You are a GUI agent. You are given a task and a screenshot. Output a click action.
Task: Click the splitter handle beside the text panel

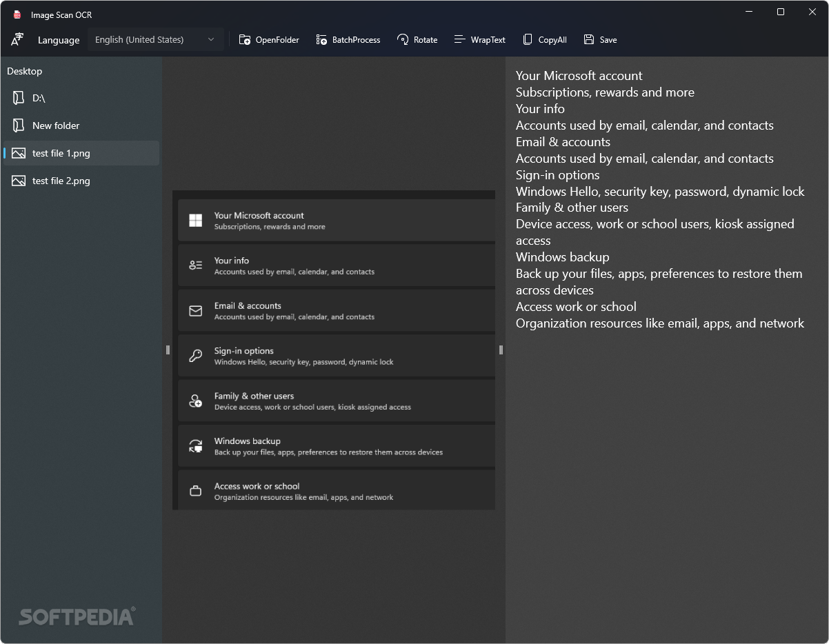(x=501, y=350)
